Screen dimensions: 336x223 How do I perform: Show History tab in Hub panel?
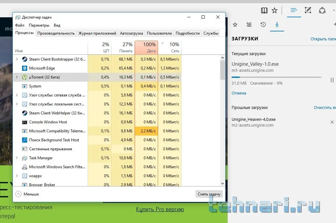pyautogui.click(x=263, y=24)
